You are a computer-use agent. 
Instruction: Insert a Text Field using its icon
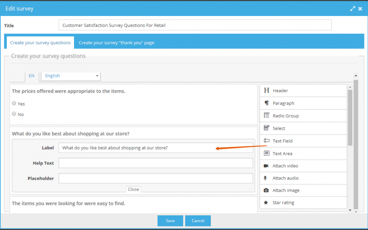266,141
